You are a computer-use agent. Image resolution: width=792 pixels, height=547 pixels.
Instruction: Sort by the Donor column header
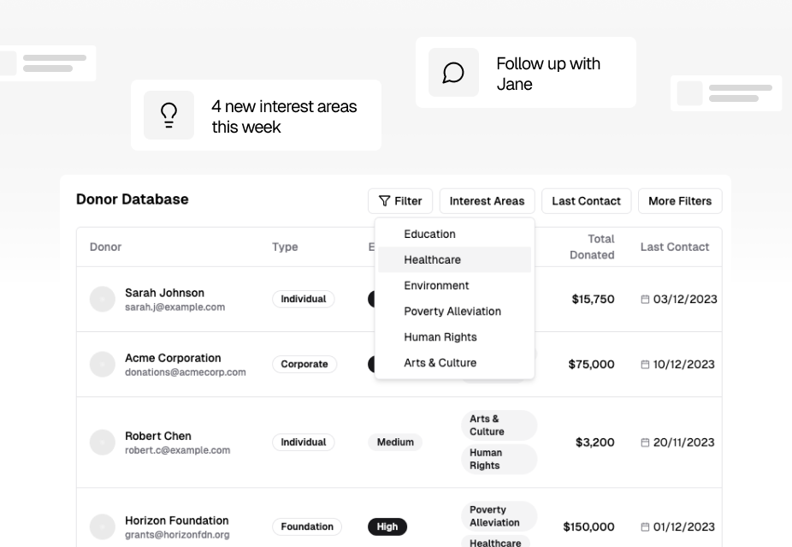click(105, 247)
